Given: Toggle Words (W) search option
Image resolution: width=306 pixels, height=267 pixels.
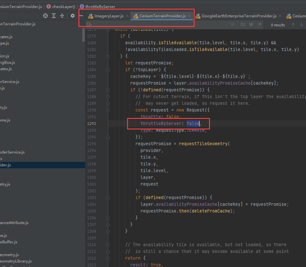Looking at the screenshot, I should 251,25.
